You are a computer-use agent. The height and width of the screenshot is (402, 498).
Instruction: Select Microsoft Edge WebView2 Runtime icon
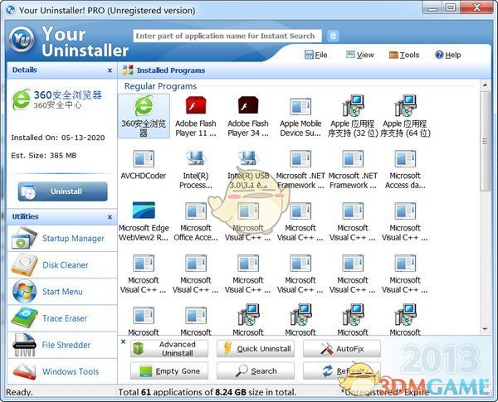tap(144, 210)
